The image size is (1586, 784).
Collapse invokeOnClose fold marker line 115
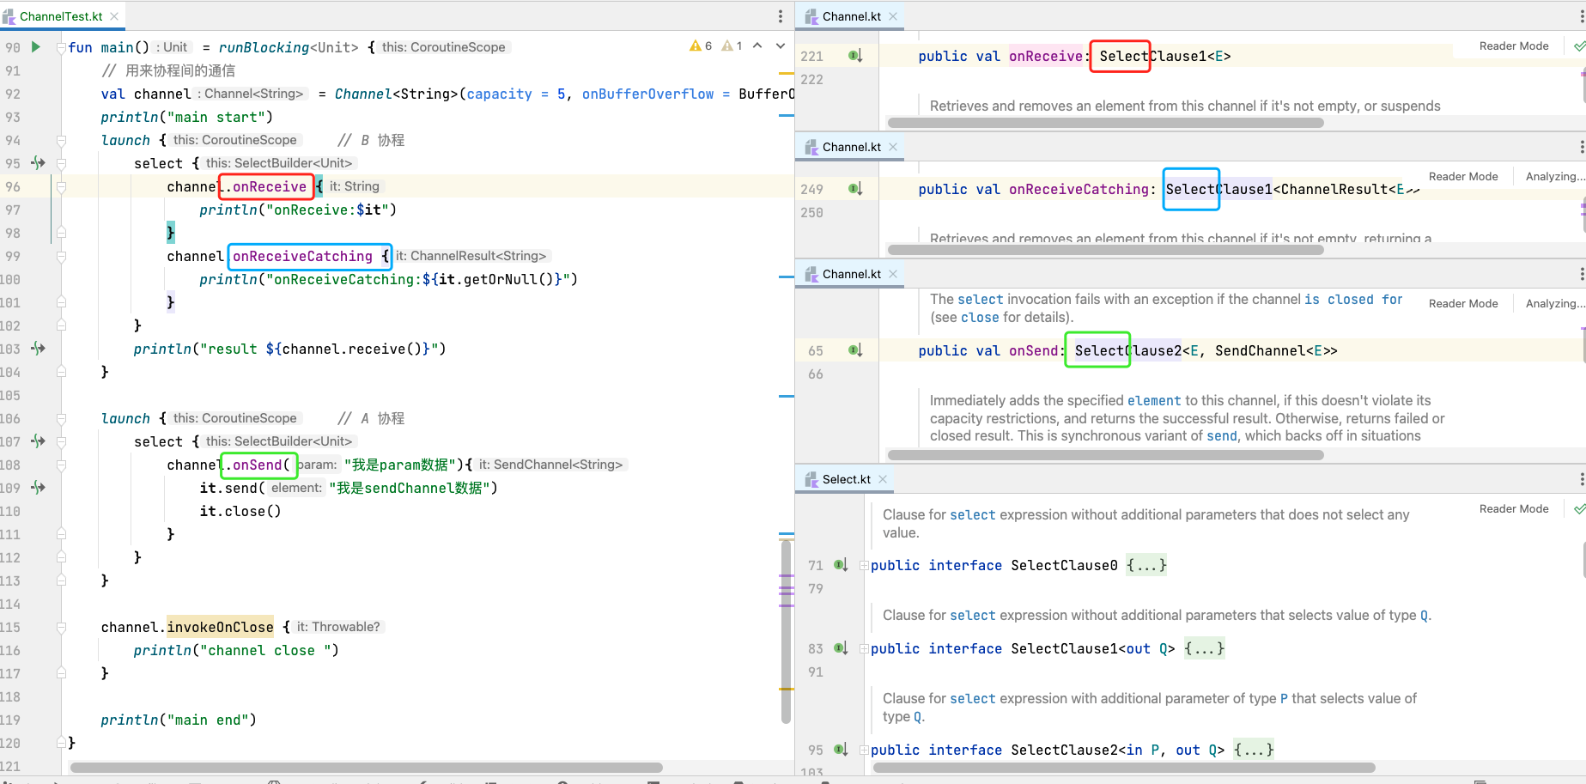point(61,627)
